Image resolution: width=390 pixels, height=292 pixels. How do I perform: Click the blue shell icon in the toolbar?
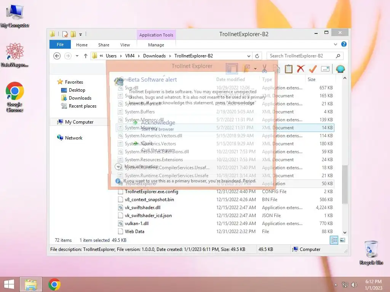tap(340, 69)
